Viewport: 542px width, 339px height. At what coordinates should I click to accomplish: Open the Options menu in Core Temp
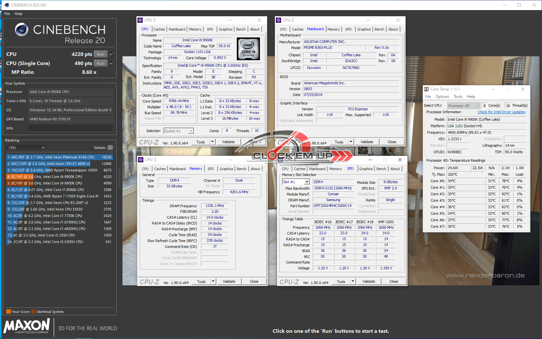(442, 97)
